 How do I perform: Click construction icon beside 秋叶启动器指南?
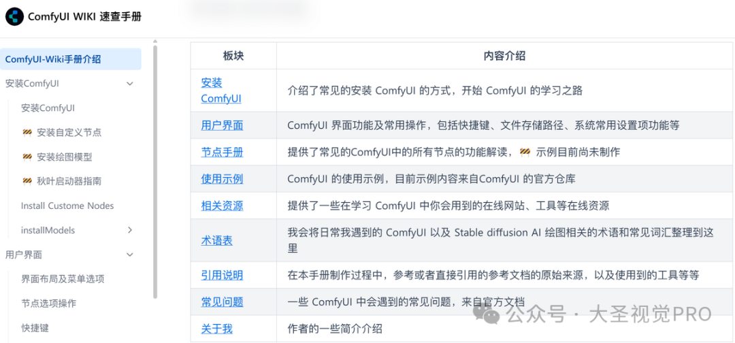[x=27, y=181]
